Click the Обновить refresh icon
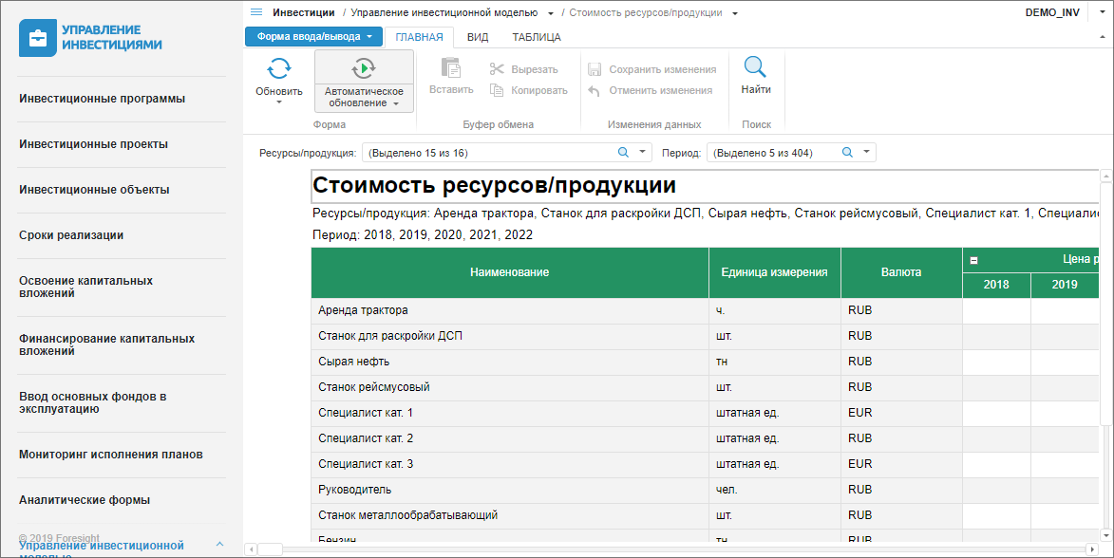 (278, 68)
